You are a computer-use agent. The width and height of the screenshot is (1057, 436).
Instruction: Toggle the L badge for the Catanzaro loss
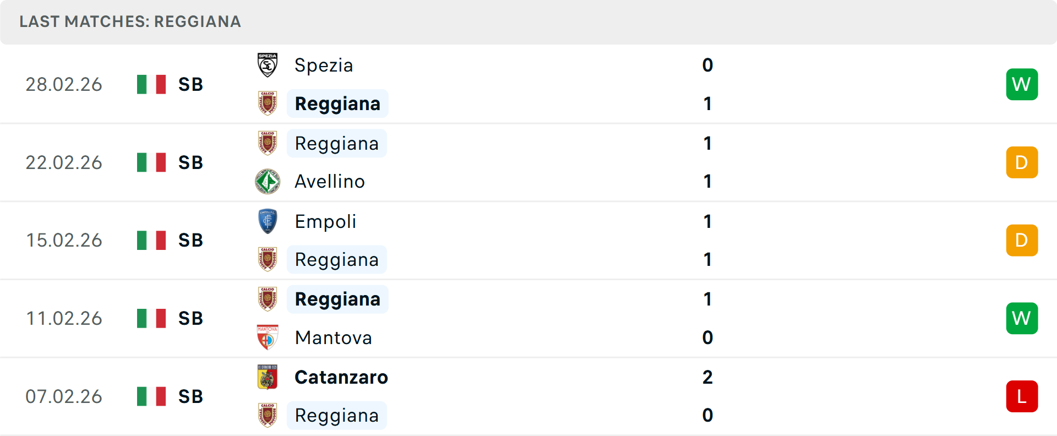tap(1022, 396)
